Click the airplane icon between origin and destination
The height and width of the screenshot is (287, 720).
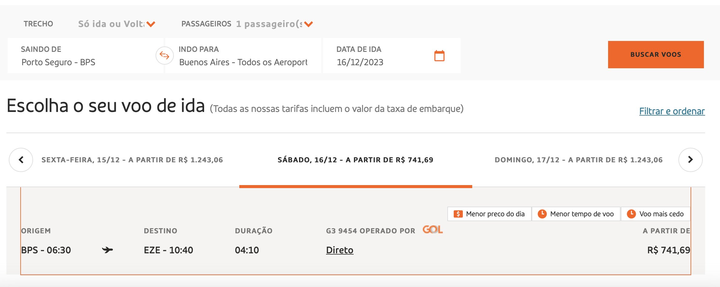click(x=107, y=250)
